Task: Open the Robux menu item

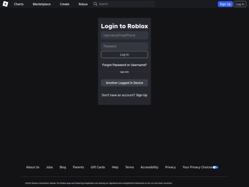Action: tap(83, 4)
